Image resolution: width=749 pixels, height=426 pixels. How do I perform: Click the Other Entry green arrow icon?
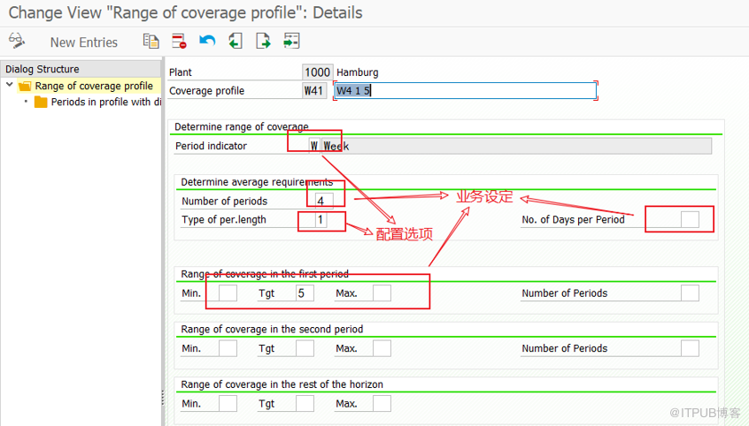[x=291, y=41]
